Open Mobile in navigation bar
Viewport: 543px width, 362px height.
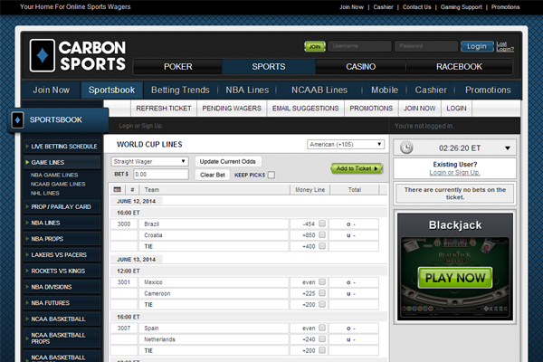[385, 90]
